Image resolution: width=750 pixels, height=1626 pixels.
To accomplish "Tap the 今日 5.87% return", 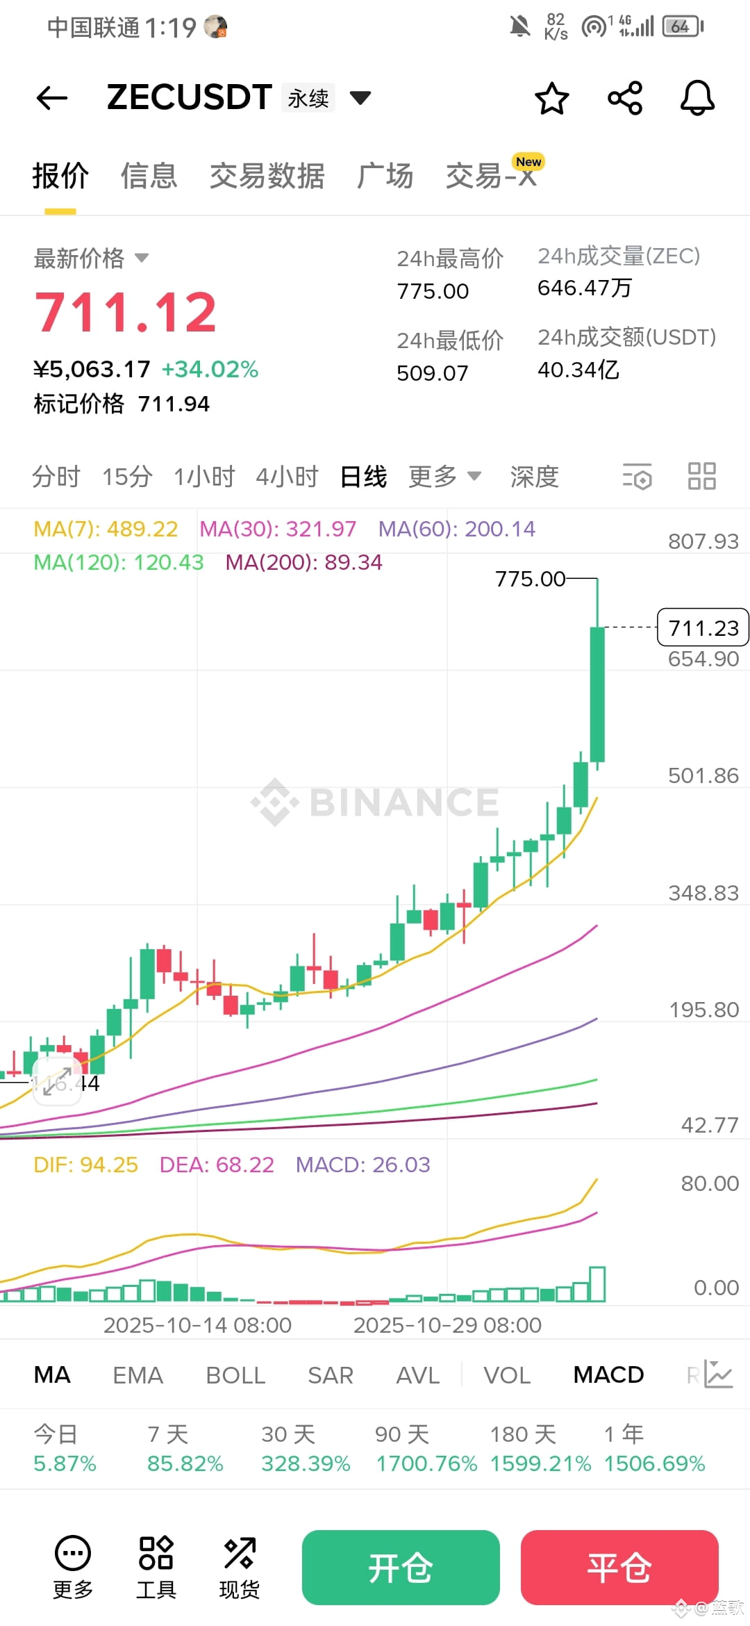I will tap(65, 1449).
